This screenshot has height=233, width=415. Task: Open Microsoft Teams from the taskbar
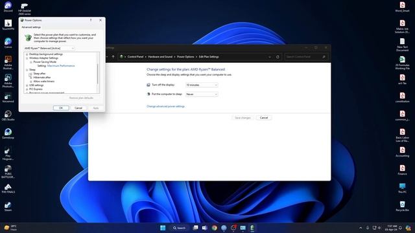tap(205, 228)
